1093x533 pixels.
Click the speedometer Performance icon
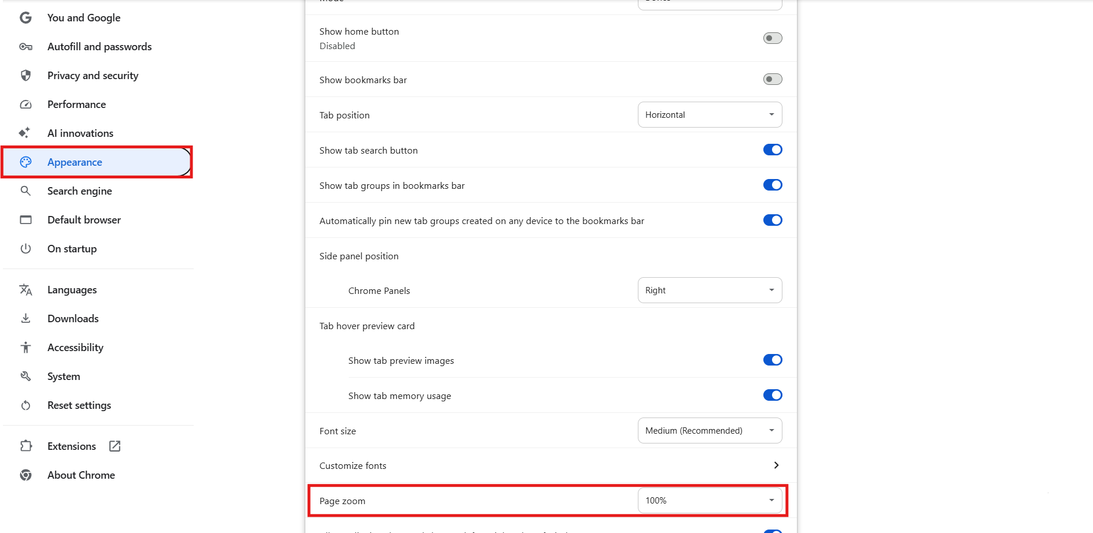pos(25,105)
